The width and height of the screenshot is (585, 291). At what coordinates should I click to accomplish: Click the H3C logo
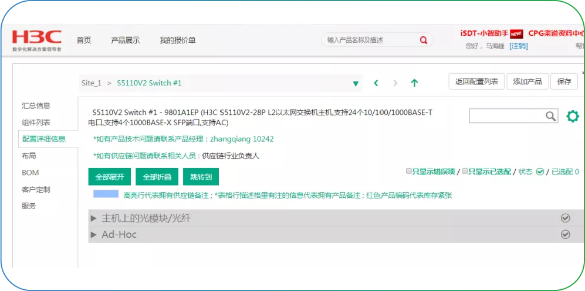[x=36, y=40]
